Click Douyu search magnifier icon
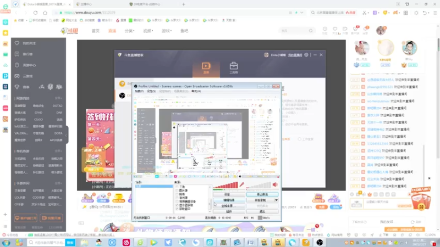Viewport: 440px width, 247px height. [x=311, y=31]
